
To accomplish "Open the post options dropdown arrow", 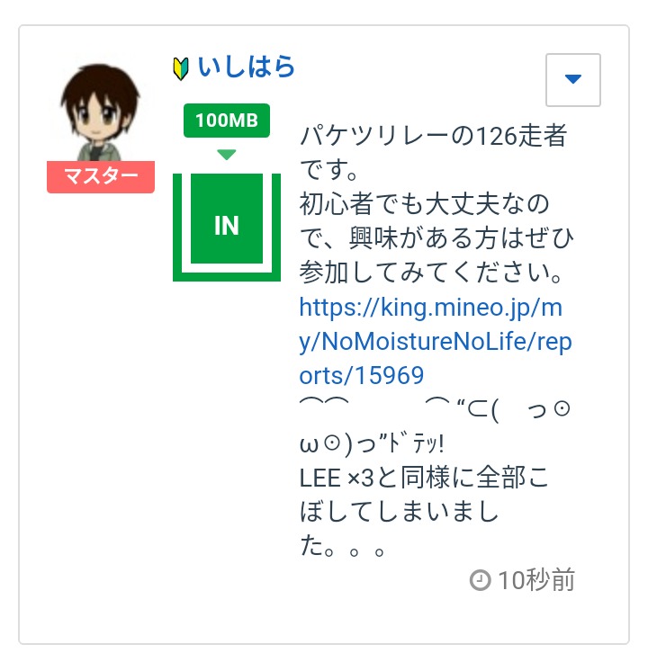I will pos(572,80).
